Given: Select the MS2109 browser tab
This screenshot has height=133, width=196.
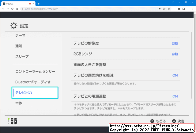Looking at the screenshot, I should point(18,4).
